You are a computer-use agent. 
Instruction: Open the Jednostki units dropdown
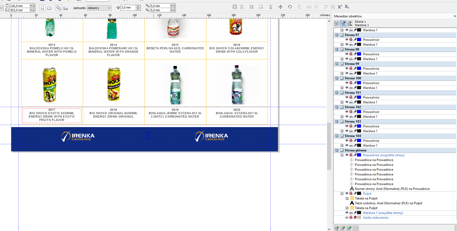99,8
